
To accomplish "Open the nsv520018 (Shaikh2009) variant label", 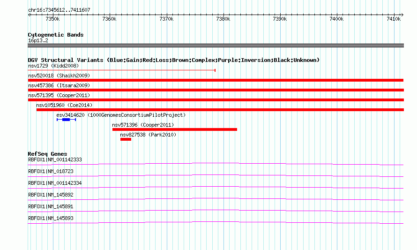I will click(59, 76).
